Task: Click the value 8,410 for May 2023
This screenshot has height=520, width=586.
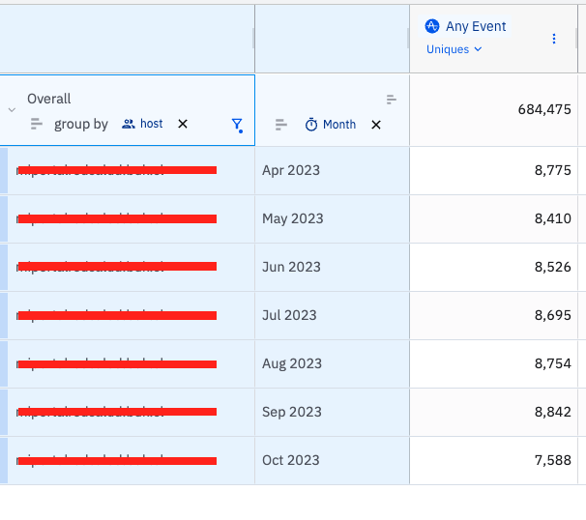Action: (x=552, y=218)
